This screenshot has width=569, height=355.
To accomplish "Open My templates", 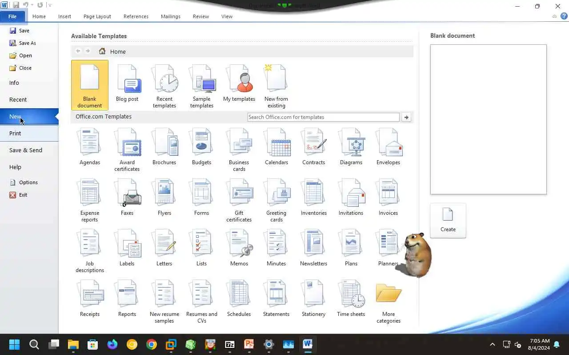I will coord(239,83).
